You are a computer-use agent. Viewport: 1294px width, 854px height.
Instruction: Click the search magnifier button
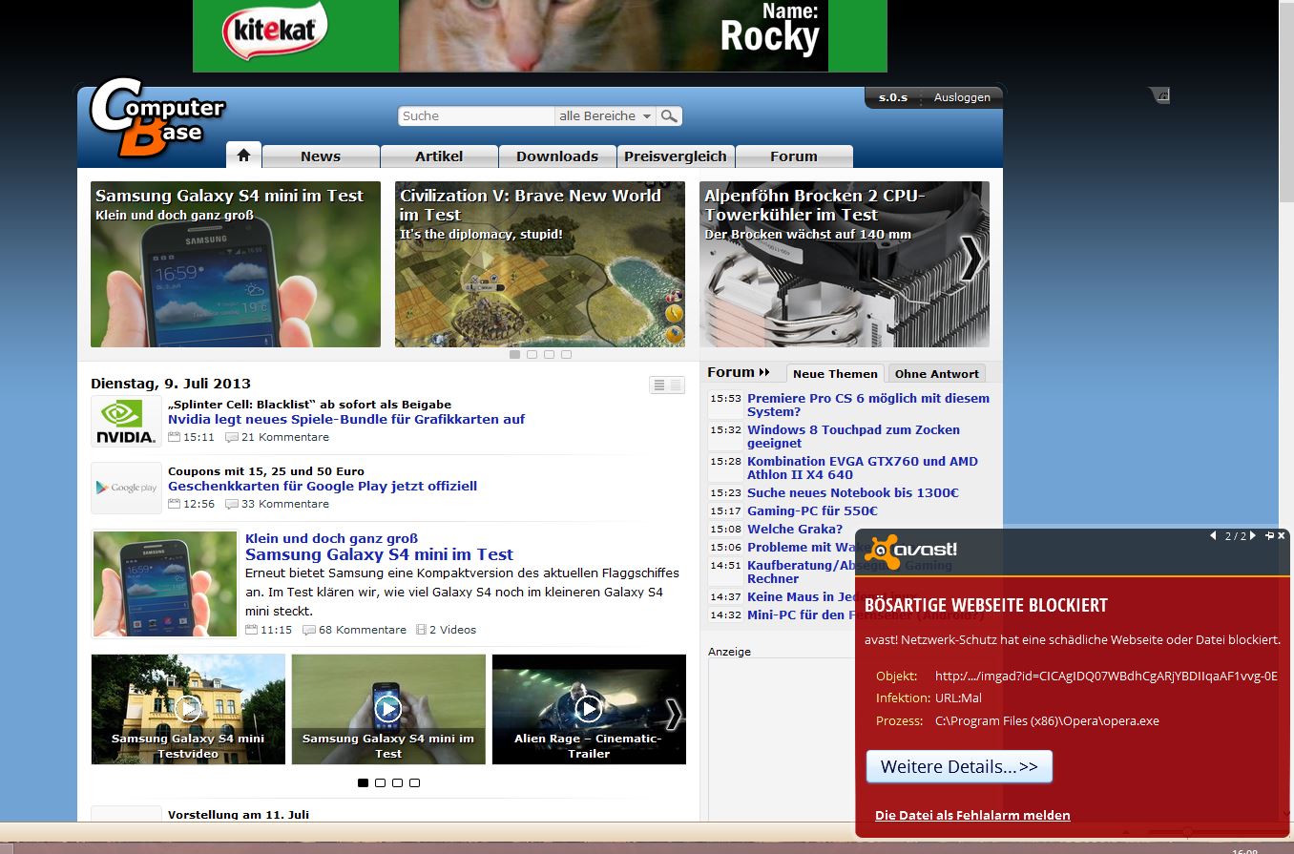[670, 115]
